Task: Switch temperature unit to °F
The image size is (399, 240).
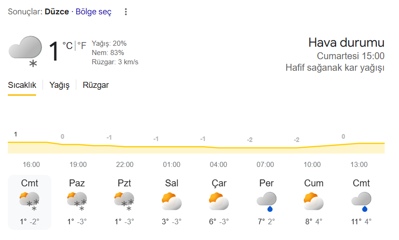Action: (82, 46)
